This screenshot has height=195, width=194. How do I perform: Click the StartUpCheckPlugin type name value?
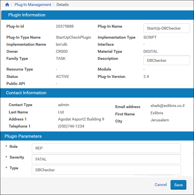click(74, 37)
